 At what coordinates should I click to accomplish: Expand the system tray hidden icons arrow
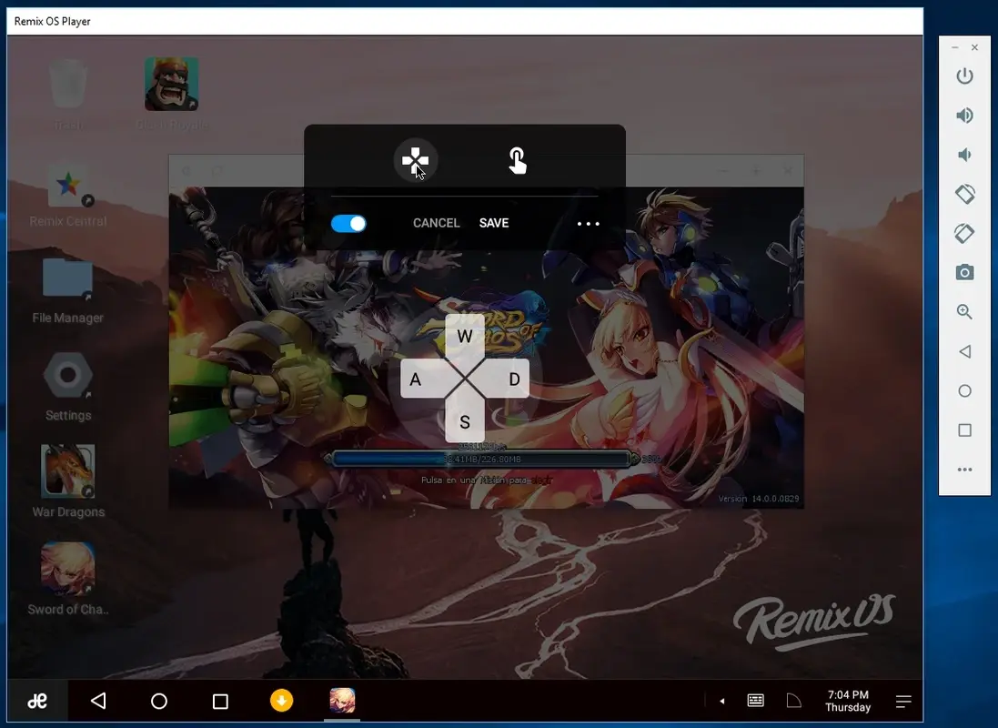[723, 701]
